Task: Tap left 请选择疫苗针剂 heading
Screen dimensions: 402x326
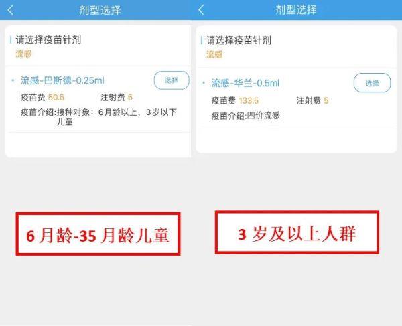Action: click(48, 40)
